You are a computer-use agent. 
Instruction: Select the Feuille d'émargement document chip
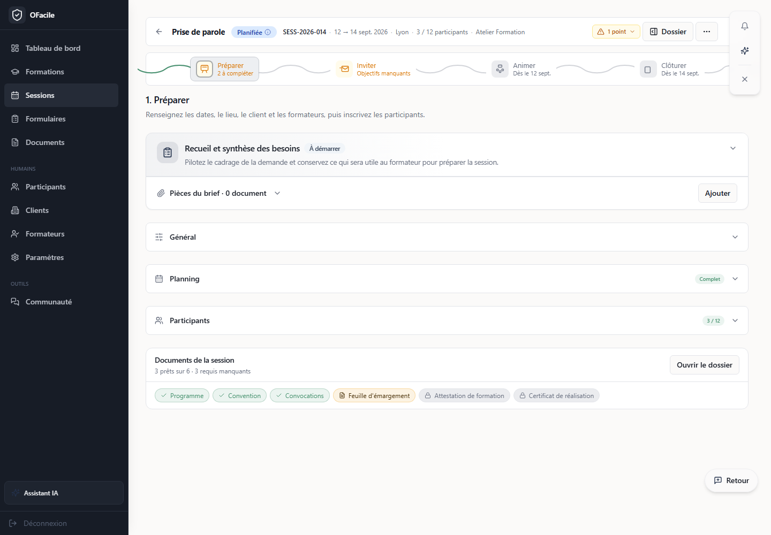click(374, 395)
